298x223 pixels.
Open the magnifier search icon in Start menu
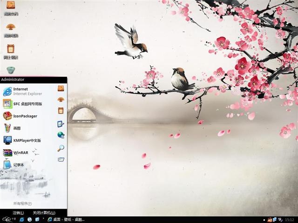61,148
